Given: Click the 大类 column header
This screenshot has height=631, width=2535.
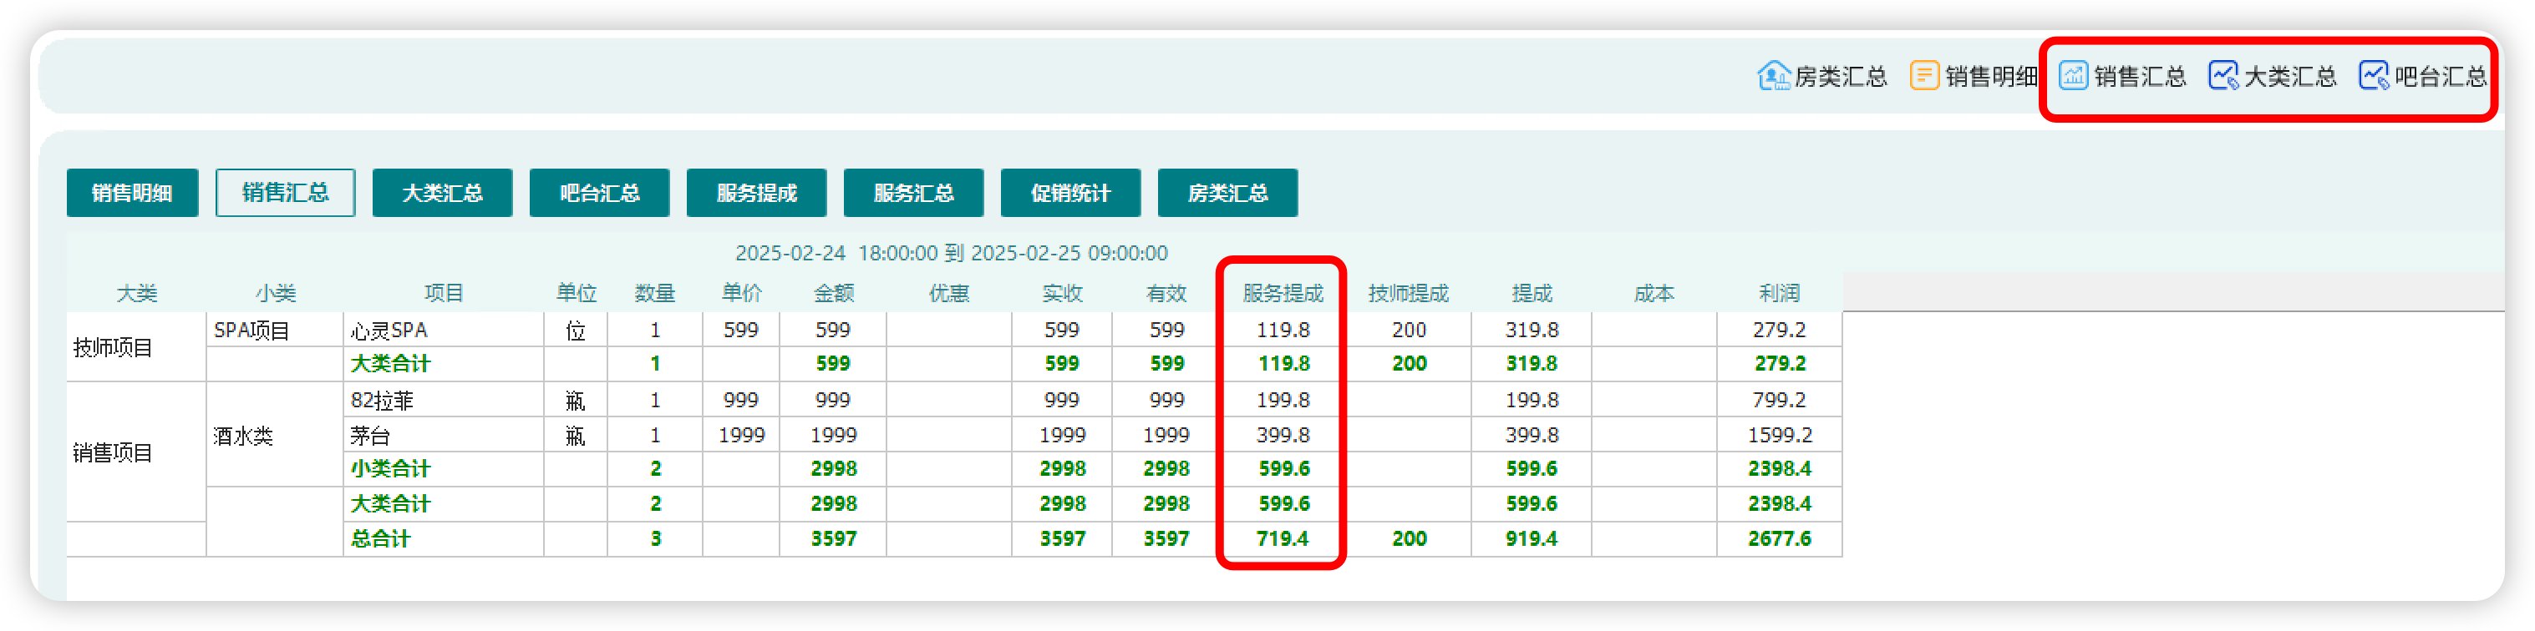Looking at the screenshot, I should [x=137, y=293].
